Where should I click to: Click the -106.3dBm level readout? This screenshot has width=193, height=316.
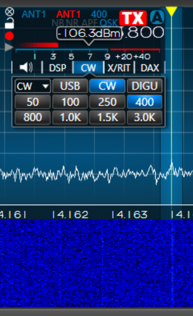[89, 34]
